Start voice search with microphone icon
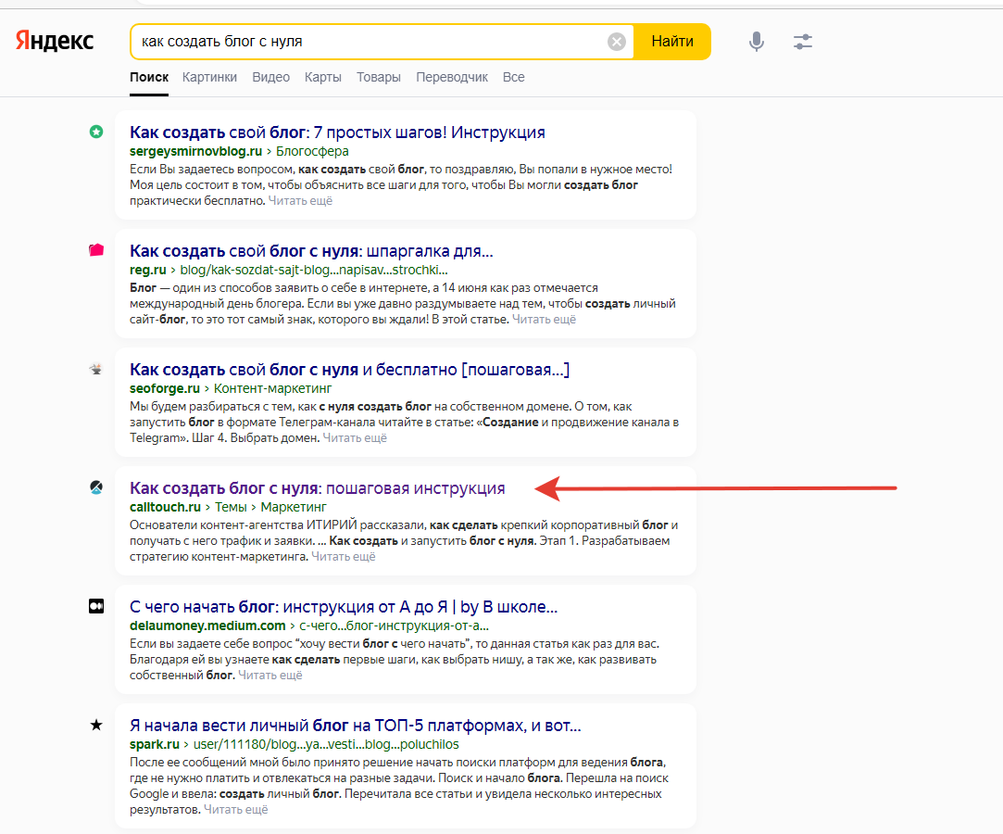Screen dimensions: 1003x834 click(x=757, y=42)
